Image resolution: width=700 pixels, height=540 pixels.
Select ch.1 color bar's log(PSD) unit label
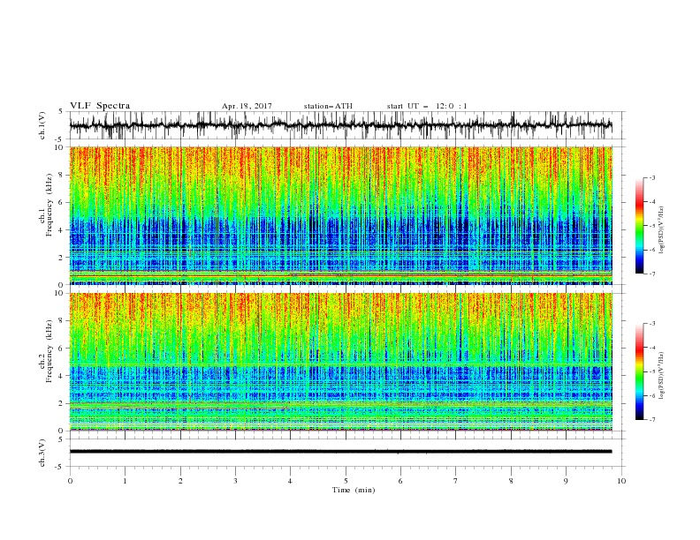661,230
